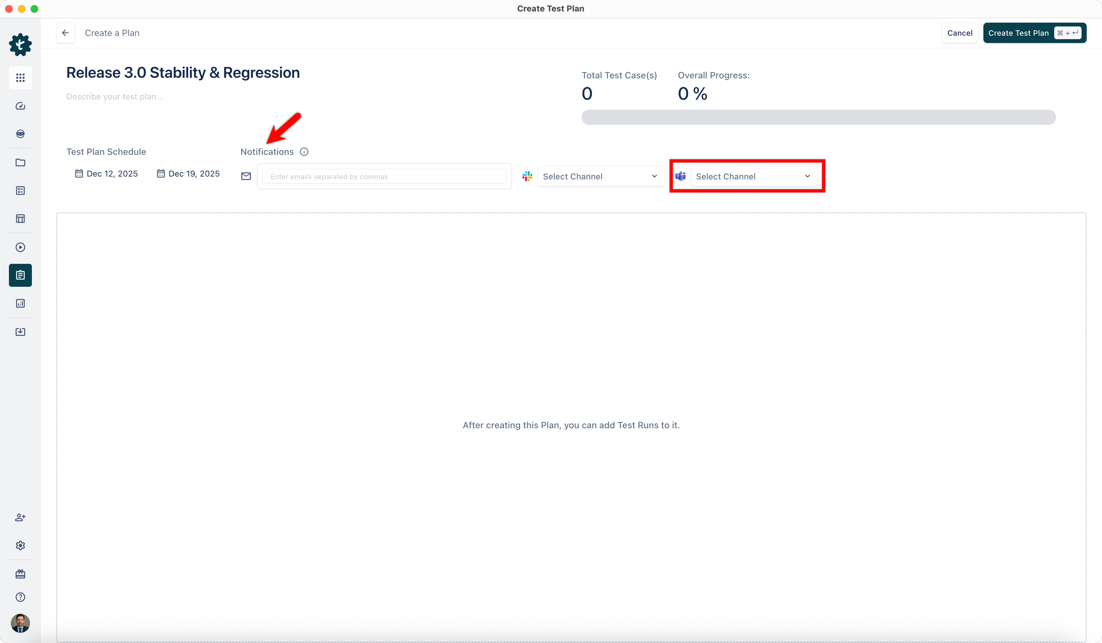Click the Overall Progress bar
Screen dimensions: 1102x643
pos(818,117)
